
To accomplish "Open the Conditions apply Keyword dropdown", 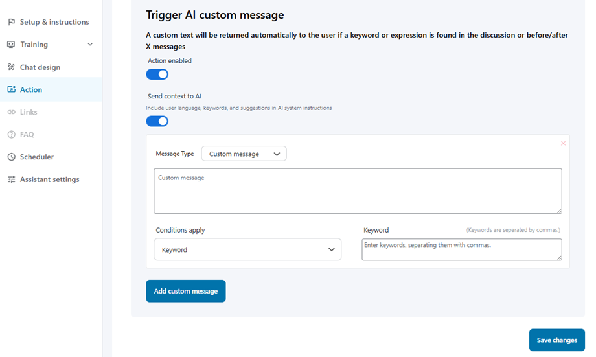I will [247, 249].
